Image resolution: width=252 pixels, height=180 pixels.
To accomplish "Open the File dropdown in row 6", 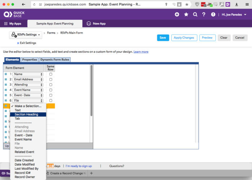I will pyautogui.click(x=28, y=100).
